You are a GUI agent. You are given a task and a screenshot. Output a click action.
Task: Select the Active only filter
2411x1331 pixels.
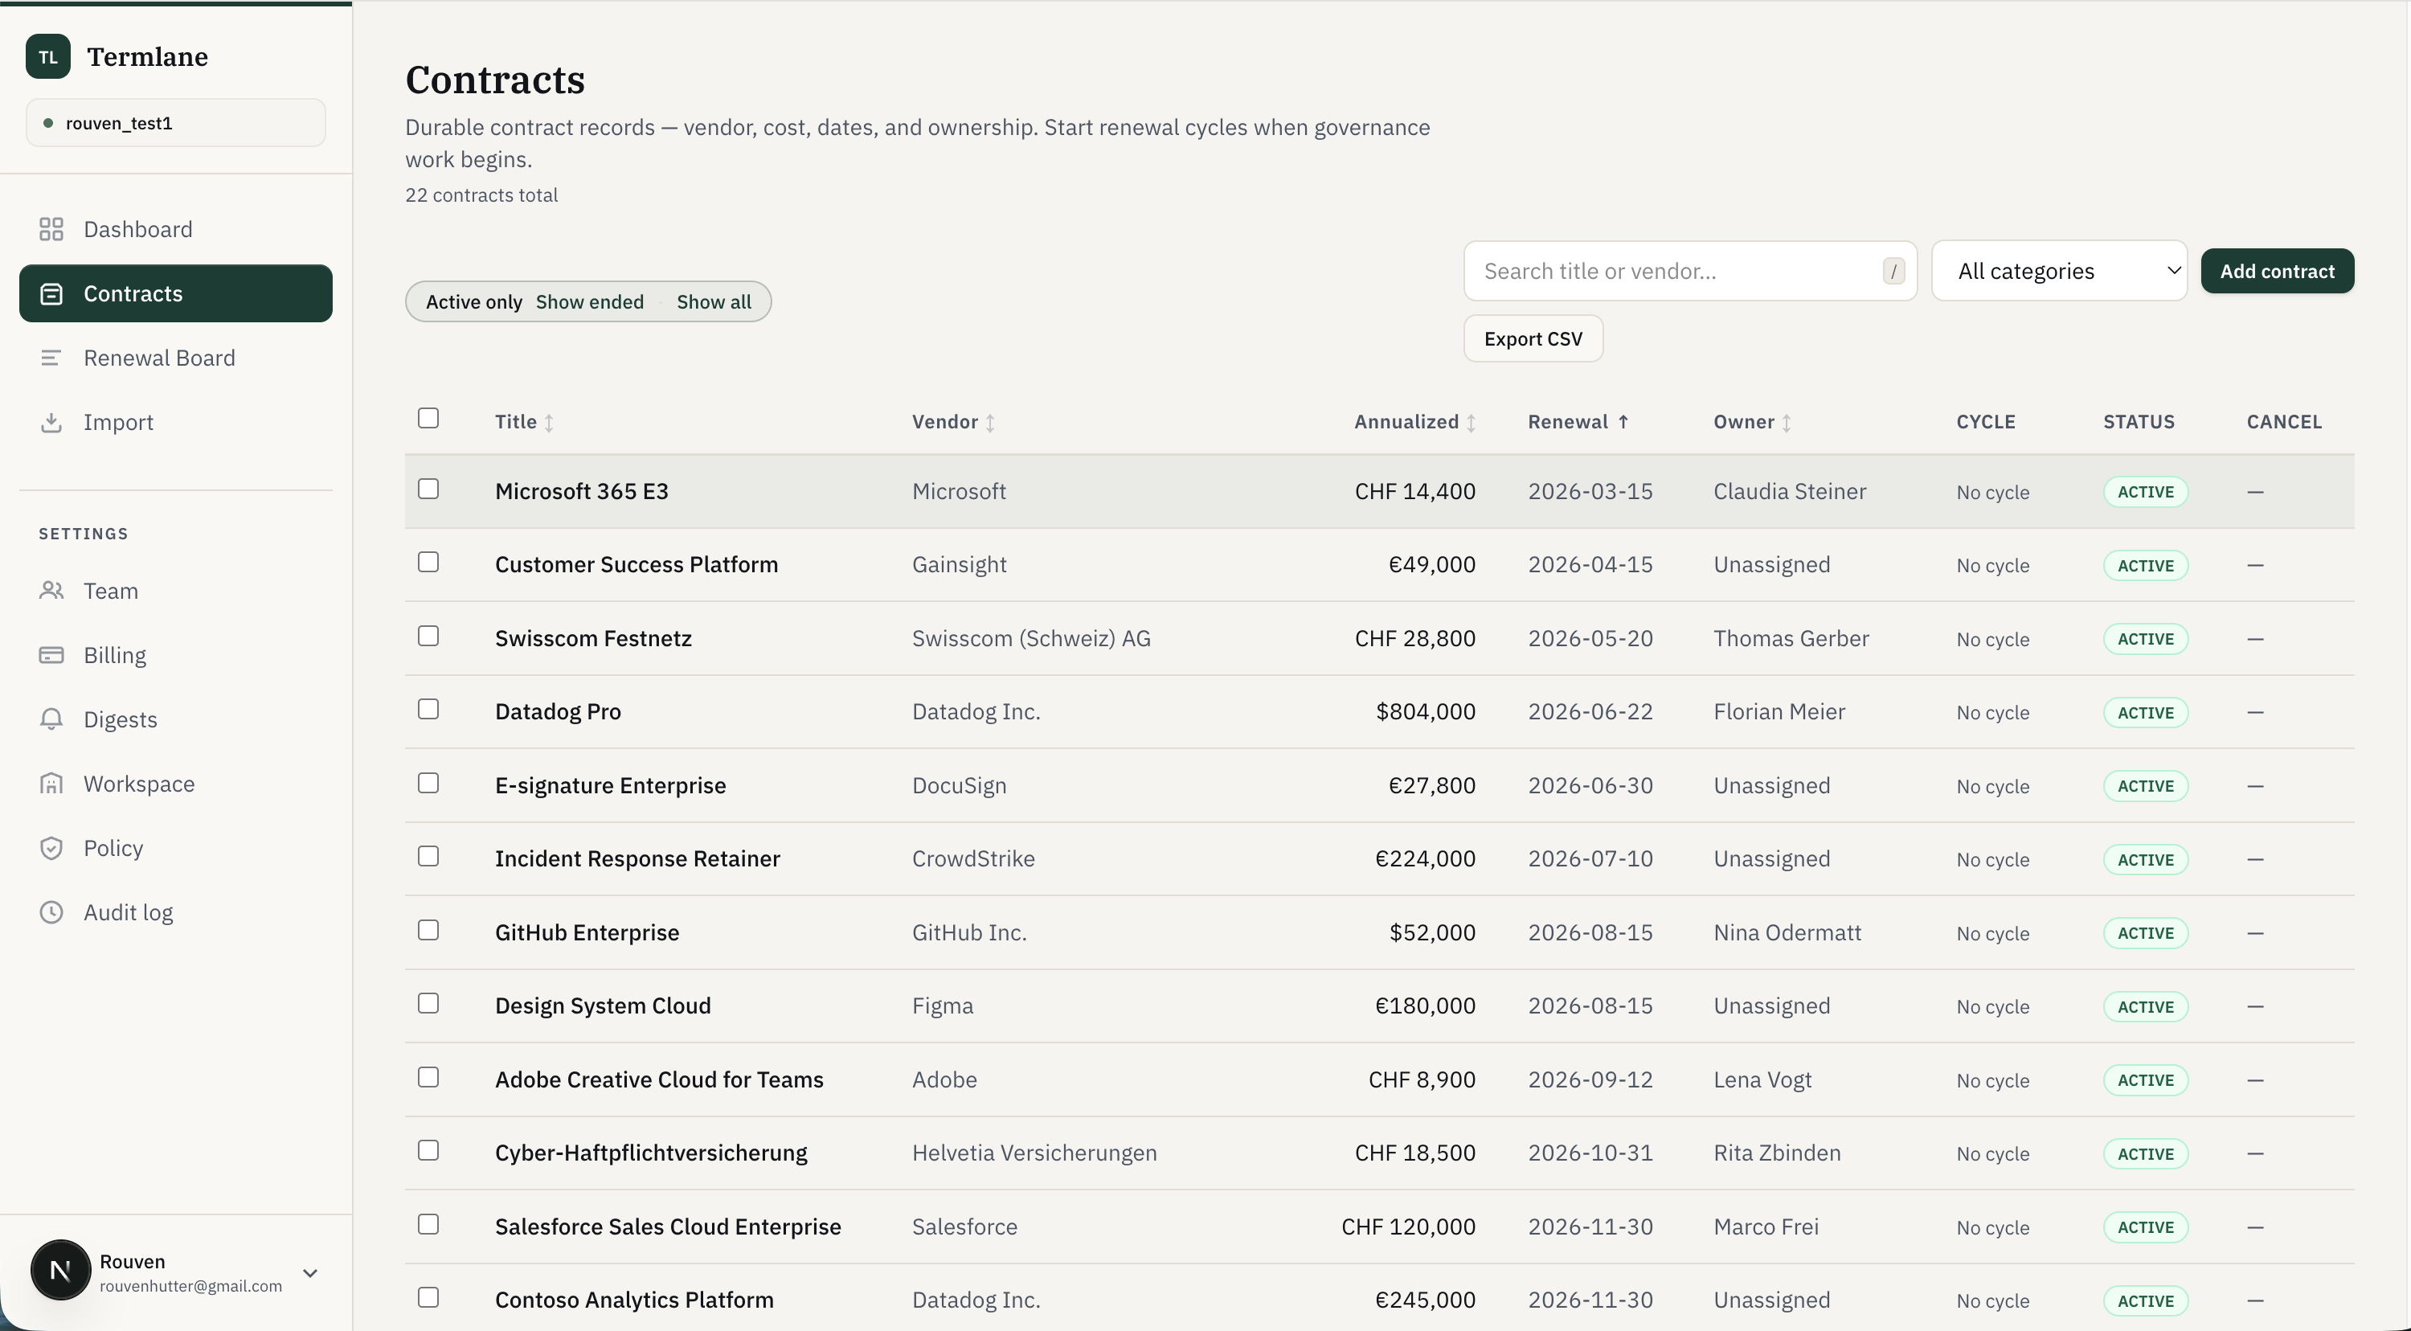(x=473, y=301)
